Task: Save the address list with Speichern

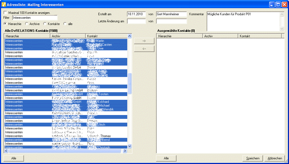Action: tap(253, 158)
